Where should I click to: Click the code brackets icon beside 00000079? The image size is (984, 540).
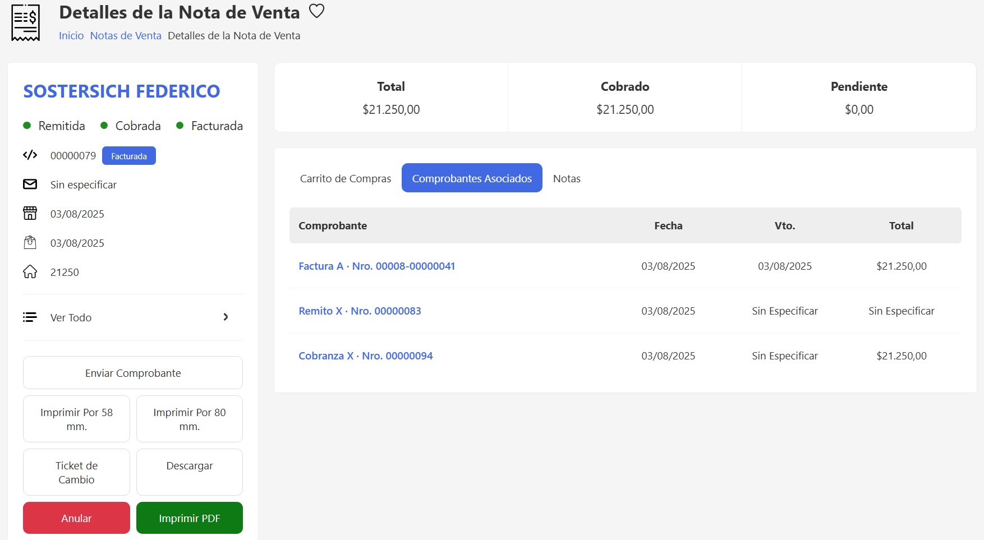30,155
